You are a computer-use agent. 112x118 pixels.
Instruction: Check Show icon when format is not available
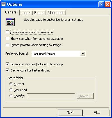pos(7,38)
